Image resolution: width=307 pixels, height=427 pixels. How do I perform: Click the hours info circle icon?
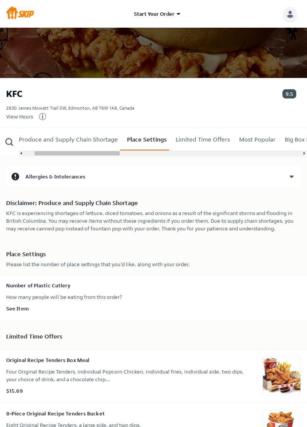point(43,117)
